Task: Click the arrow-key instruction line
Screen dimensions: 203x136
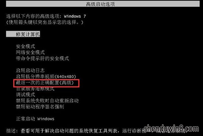Action: pyautogui.click(x=45, y=22)
